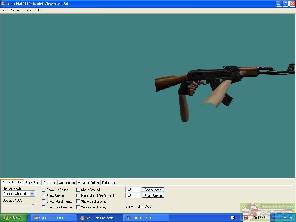296x222 pixels.
Task: Minimize the Model Viewer window
Action: 279,3
